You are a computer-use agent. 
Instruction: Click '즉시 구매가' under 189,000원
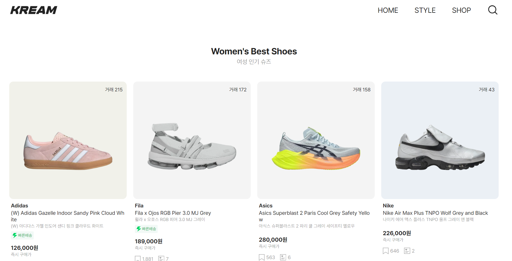point(145,248)
